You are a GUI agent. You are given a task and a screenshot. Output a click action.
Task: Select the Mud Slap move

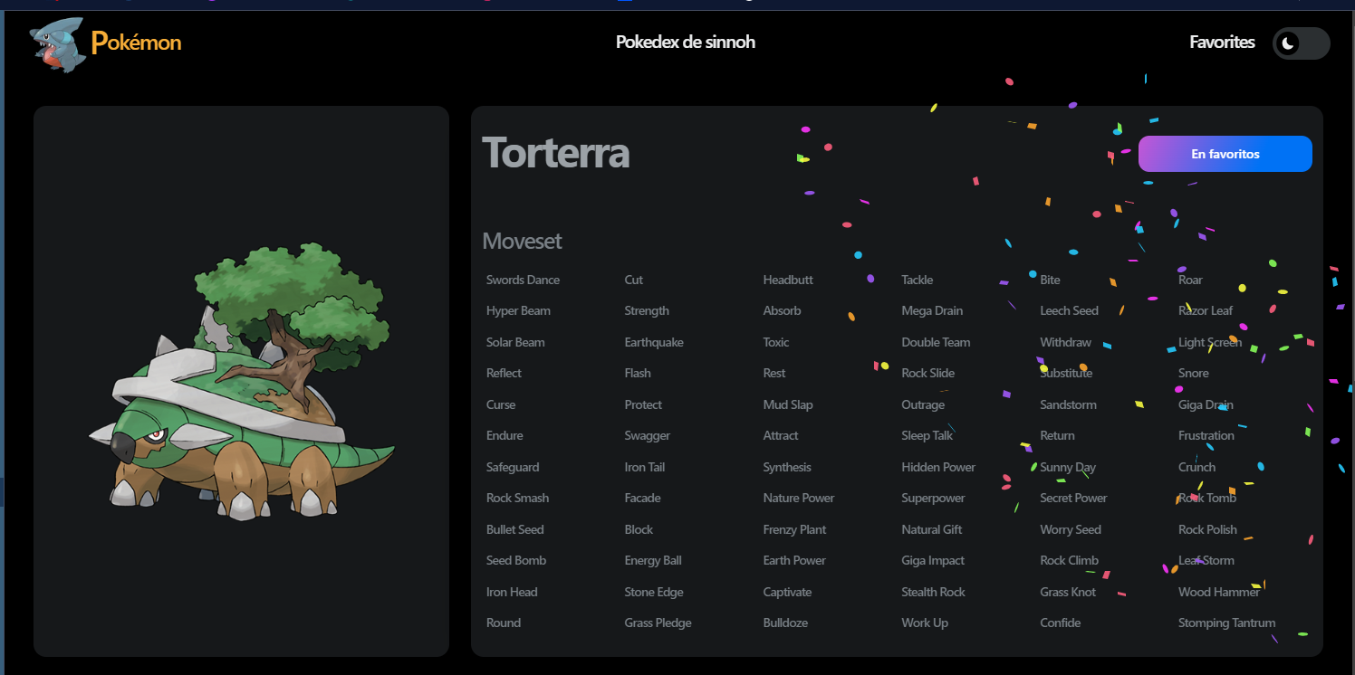click(788, 404)
